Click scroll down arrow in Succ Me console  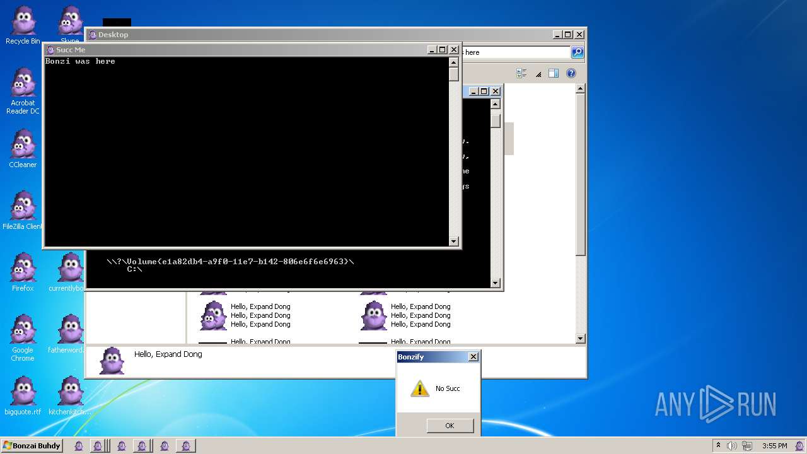[x=453, y=241]
